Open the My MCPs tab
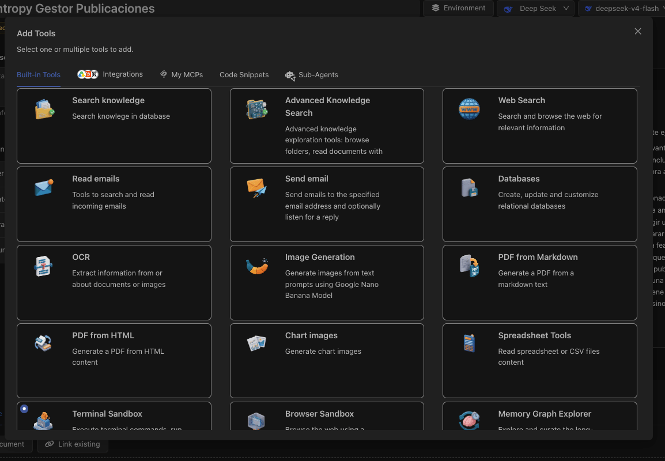This screenshot has width=665, height=461. click(x=182, y=75)
